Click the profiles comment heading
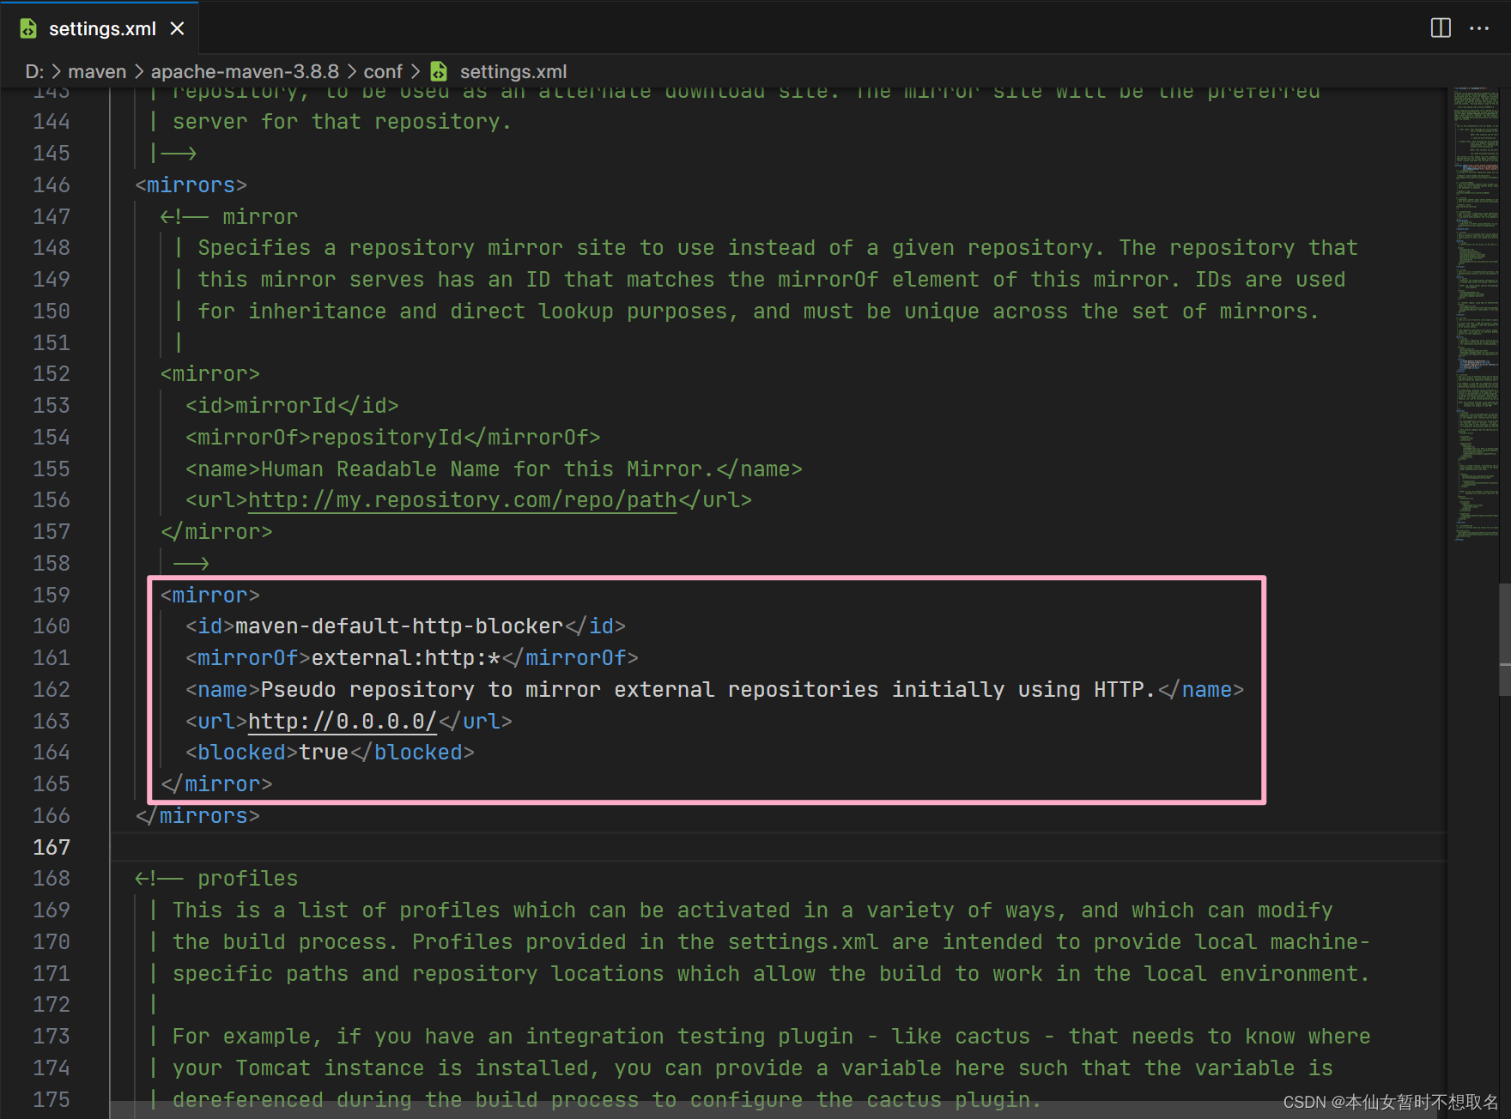 coord(248,879)
